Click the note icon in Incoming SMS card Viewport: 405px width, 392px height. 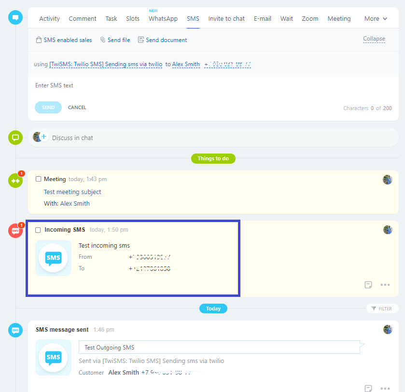(368, 285)
